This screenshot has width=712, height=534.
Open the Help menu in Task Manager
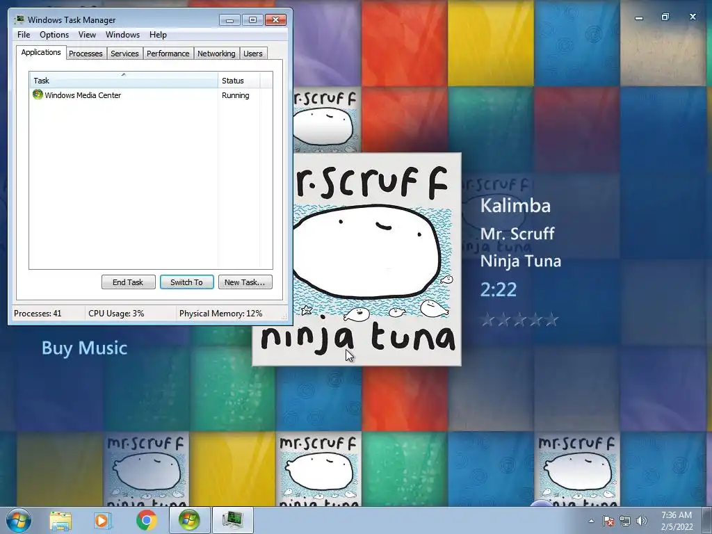pyautogui.click(x=158, y=35)
